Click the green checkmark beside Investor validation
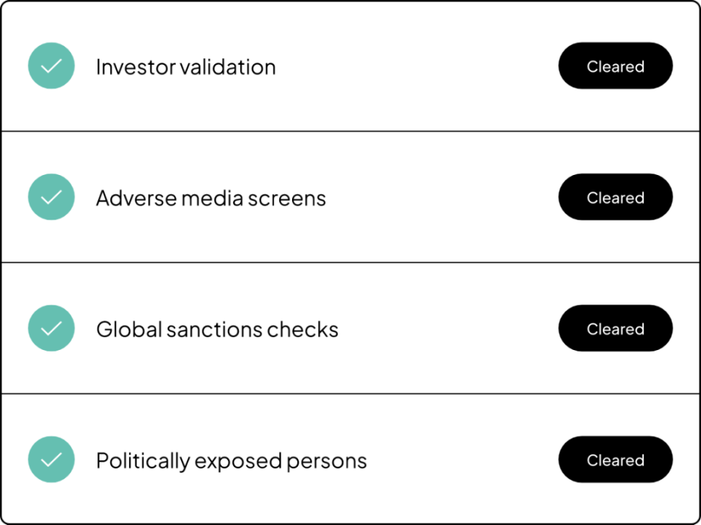Screen dimensions: 701x525 (51, 66)
